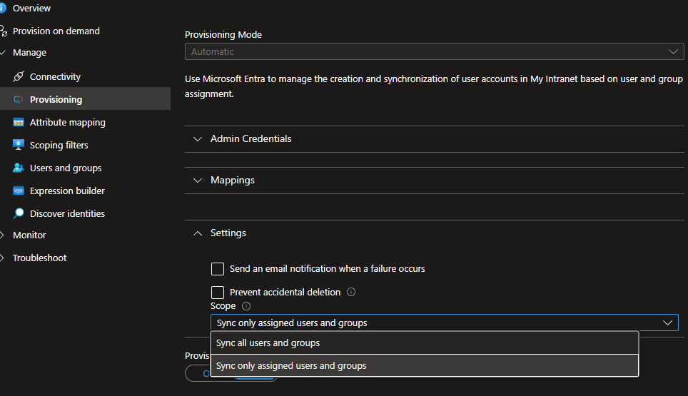The width and height of the screenshot is (688, 396).
Task: Click the Mappings heading
Action: pyautogui.click(x=233, y=181)
